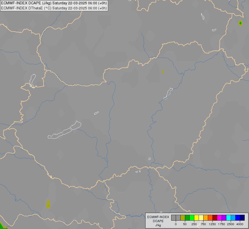Viewport: 249px width, 229px height.
Task: Select the light blue legend swatch
Action: (233, 218)
